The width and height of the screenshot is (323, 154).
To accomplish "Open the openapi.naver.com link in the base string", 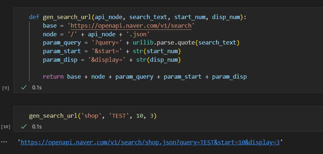I will click(131, 26).
